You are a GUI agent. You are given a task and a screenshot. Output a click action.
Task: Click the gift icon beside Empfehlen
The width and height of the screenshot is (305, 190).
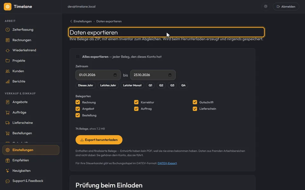pos(8,160)
